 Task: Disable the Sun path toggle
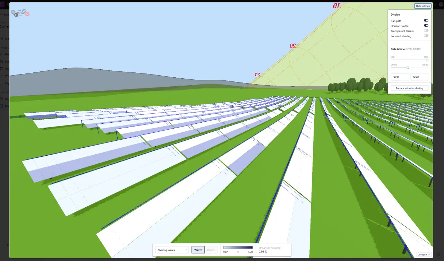pyautogui.click(x=426, y=21)
